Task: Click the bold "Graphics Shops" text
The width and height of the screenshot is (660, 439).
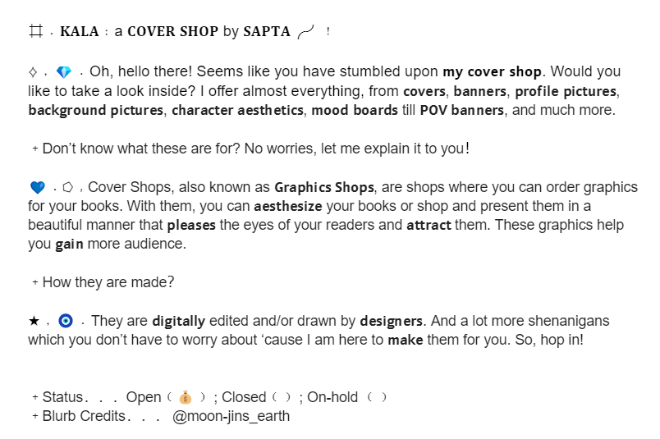Action: (323, 187)
